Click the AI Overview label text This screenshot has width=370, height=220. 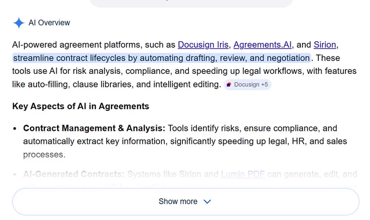point(50,23)
